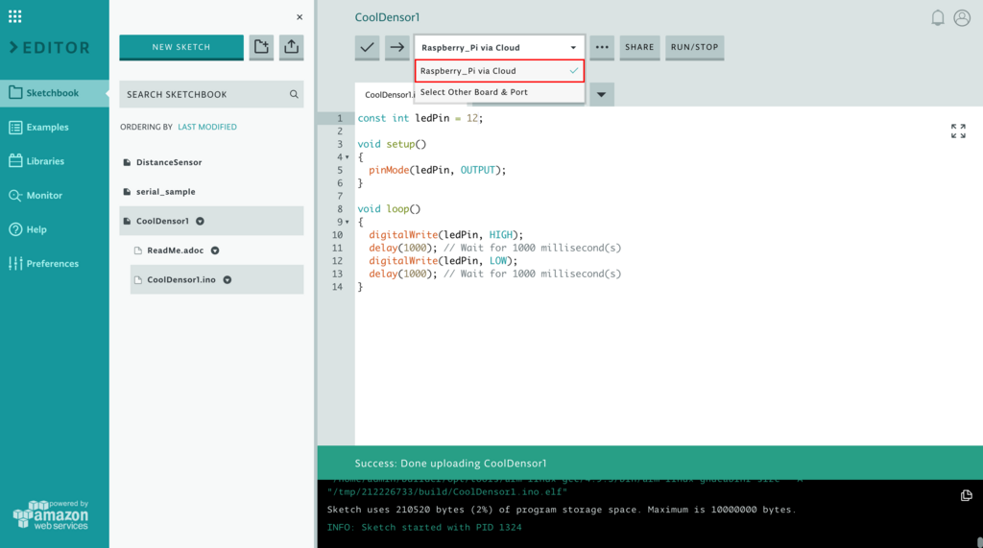The width and height of the screenshot is (983, 548).
Task: Click the new folder icon
Action: (261, 47)
